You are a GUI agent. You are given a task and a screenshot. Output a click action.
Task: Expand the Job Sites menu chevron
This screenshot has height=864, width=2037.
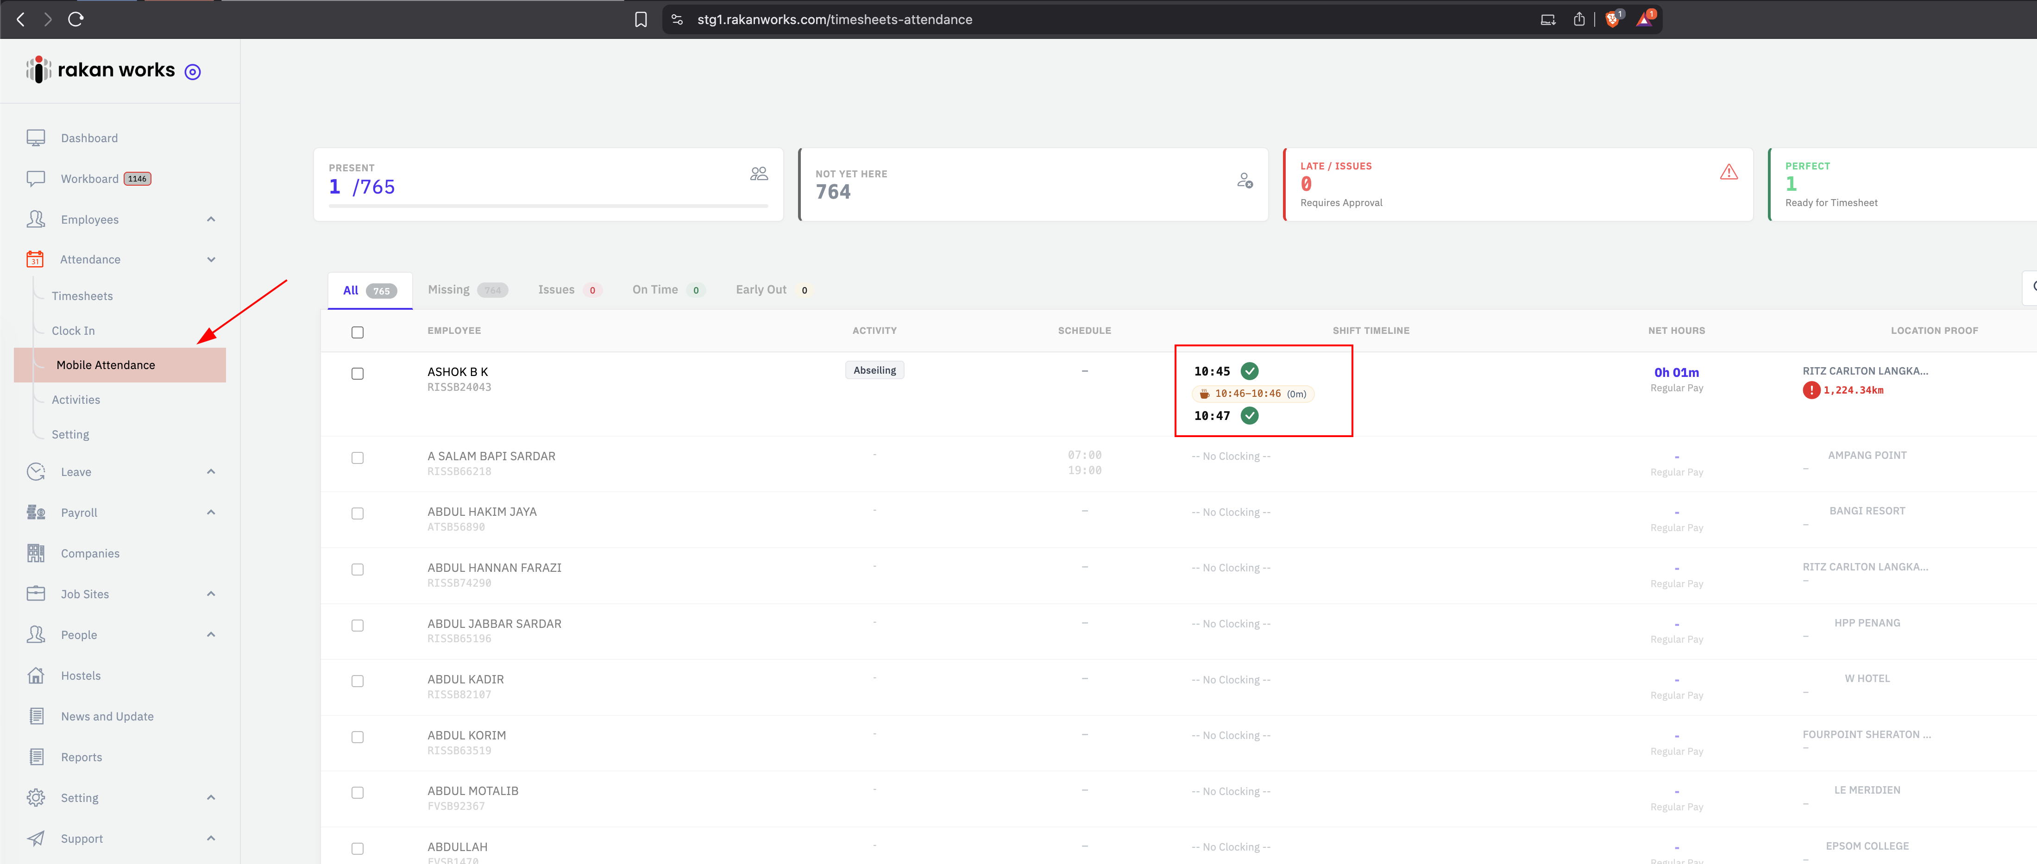click(211, 594)
